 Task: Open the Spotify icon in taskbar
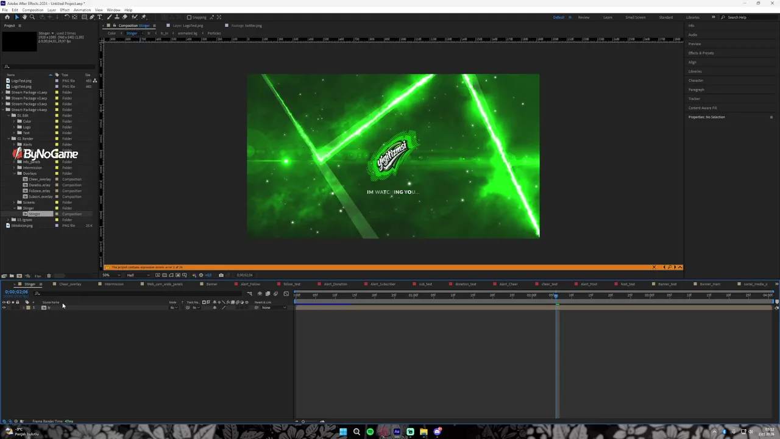370,432
